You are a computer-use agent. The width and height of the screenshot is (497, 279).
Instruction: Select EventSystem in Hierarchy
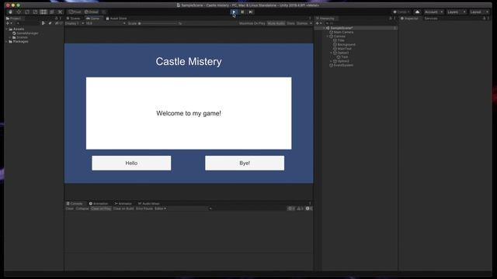342,65
